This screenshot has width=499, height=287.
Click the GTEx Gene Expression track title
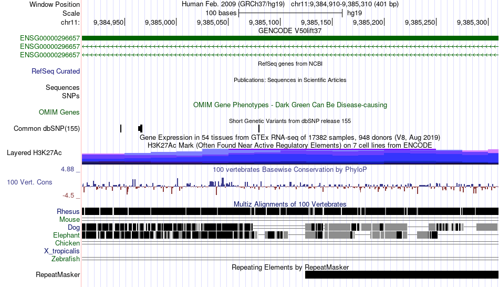pos(290,137)
